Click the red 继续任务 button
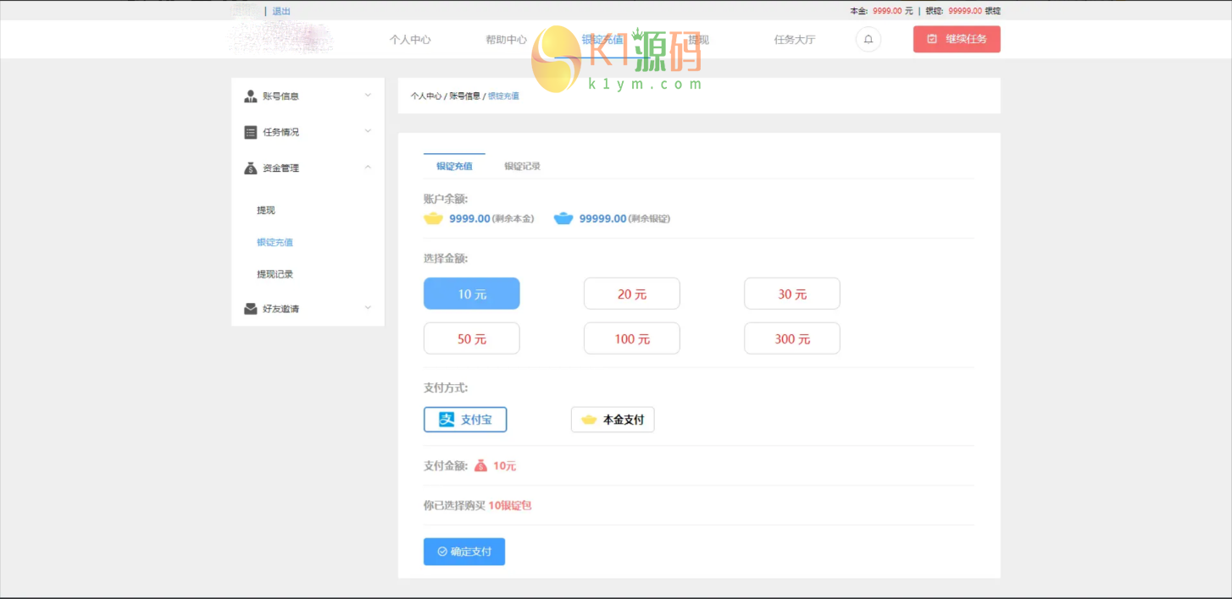 [x=957, y=40]
